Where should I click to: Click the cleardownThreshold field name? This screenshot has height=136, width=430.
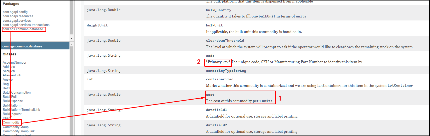coord(225,40)
